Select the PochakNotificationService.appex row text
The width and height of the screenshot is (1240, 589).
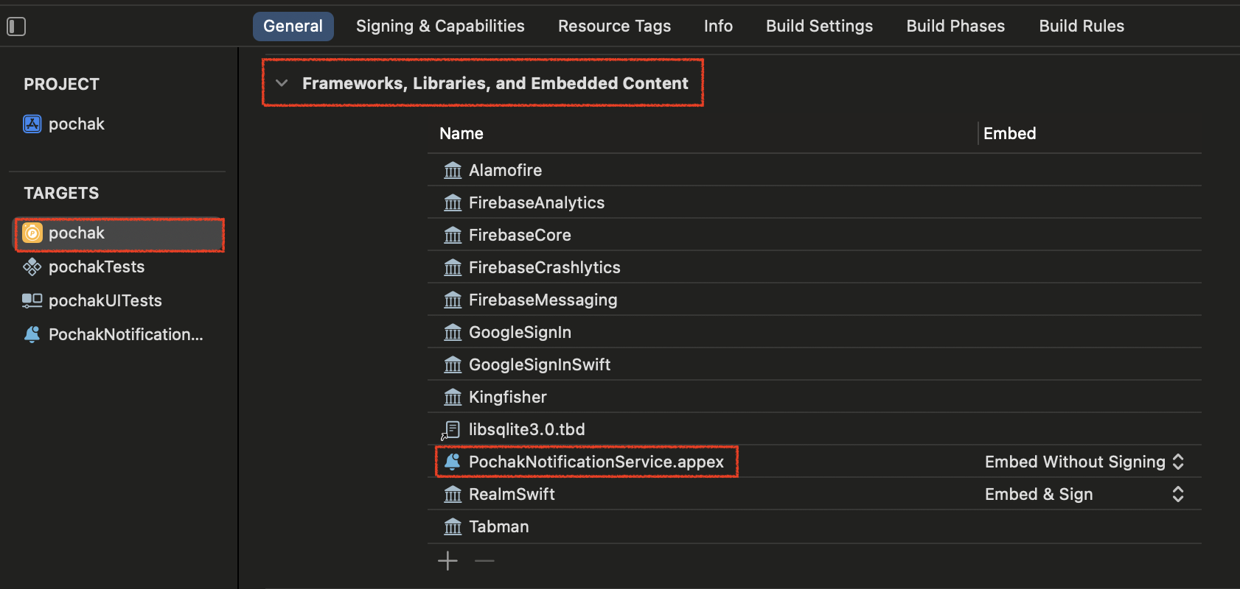pos(596,462)
